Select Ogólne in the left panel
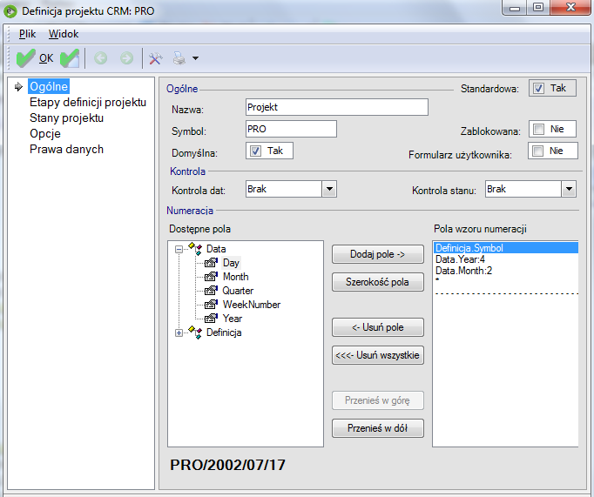This screenshot has height=497, width=594. pyautogui.click(x=49, y=87)
